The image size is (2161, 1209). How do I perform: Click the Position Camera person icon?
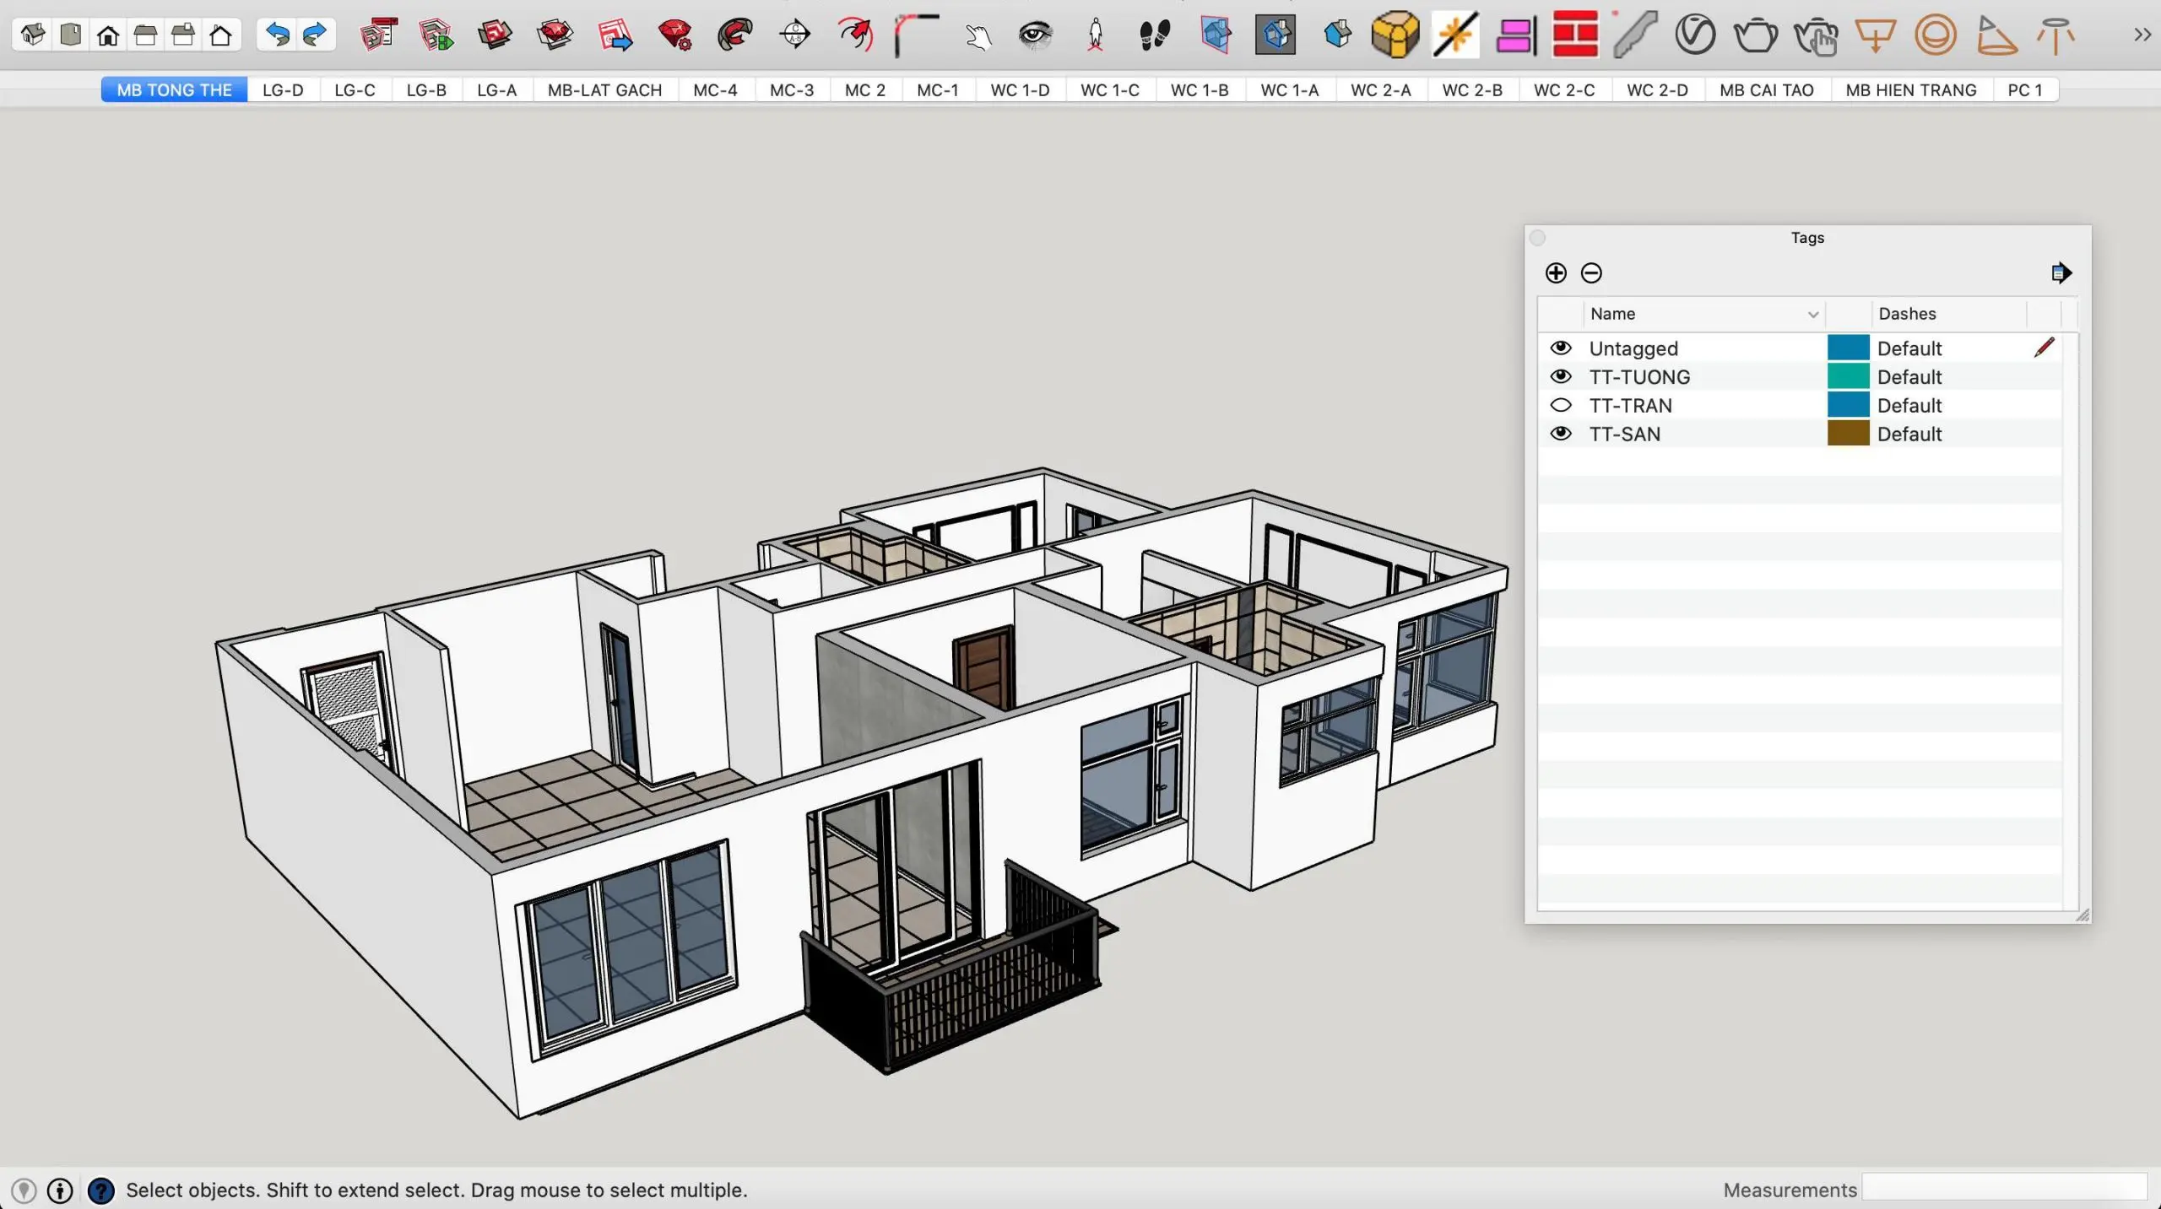[1096, 35]
